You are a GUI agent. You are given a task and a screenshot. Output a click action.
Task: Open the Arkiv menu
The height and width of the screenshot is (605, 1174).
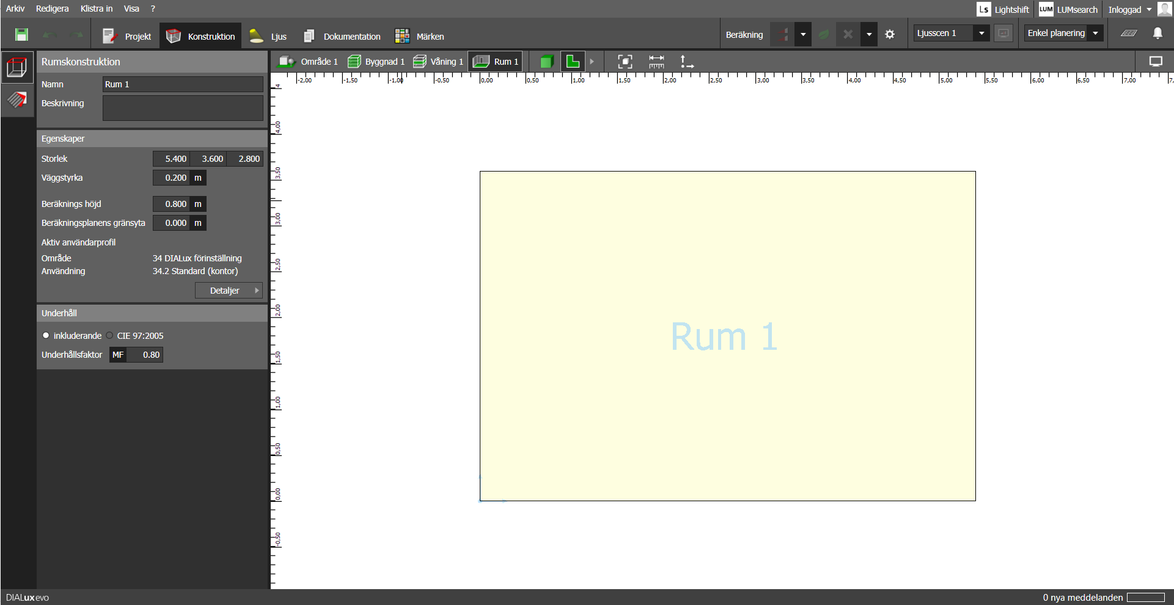(x=15, y=9)
